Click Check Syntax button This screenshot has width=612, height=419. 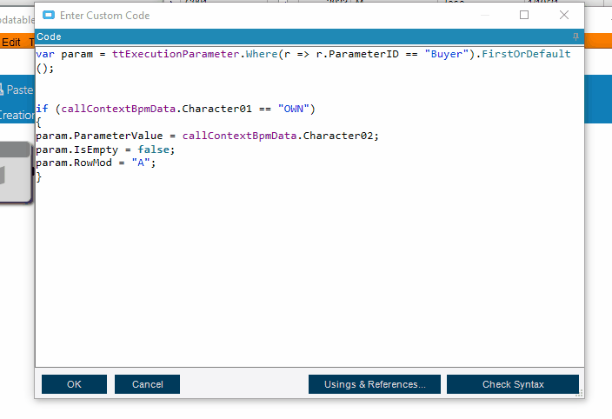click(513, 384)
